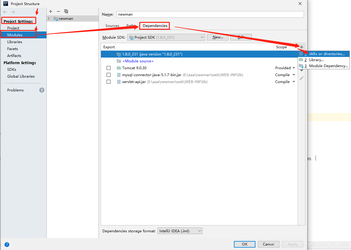This screenshot has width=351, height=250.
Task: Select Global Libraries under Platform Settings
Action: (x=21, y=76)
